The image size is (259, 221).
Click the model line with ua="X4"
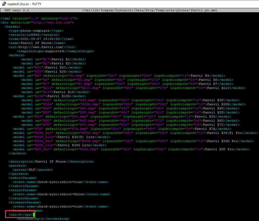click(119, 76)
